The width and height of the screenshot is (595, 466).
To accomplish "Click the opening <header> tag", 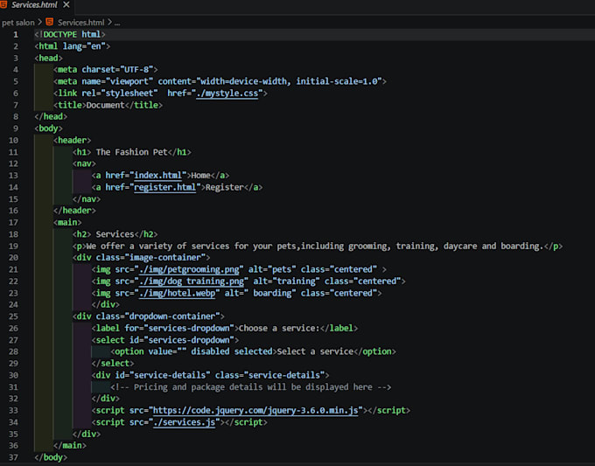I will [72, 140].
